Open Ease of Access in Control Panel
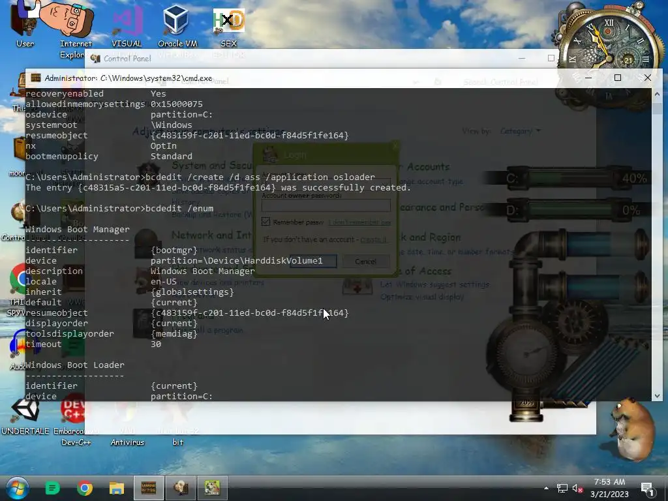 click(424, 271)
